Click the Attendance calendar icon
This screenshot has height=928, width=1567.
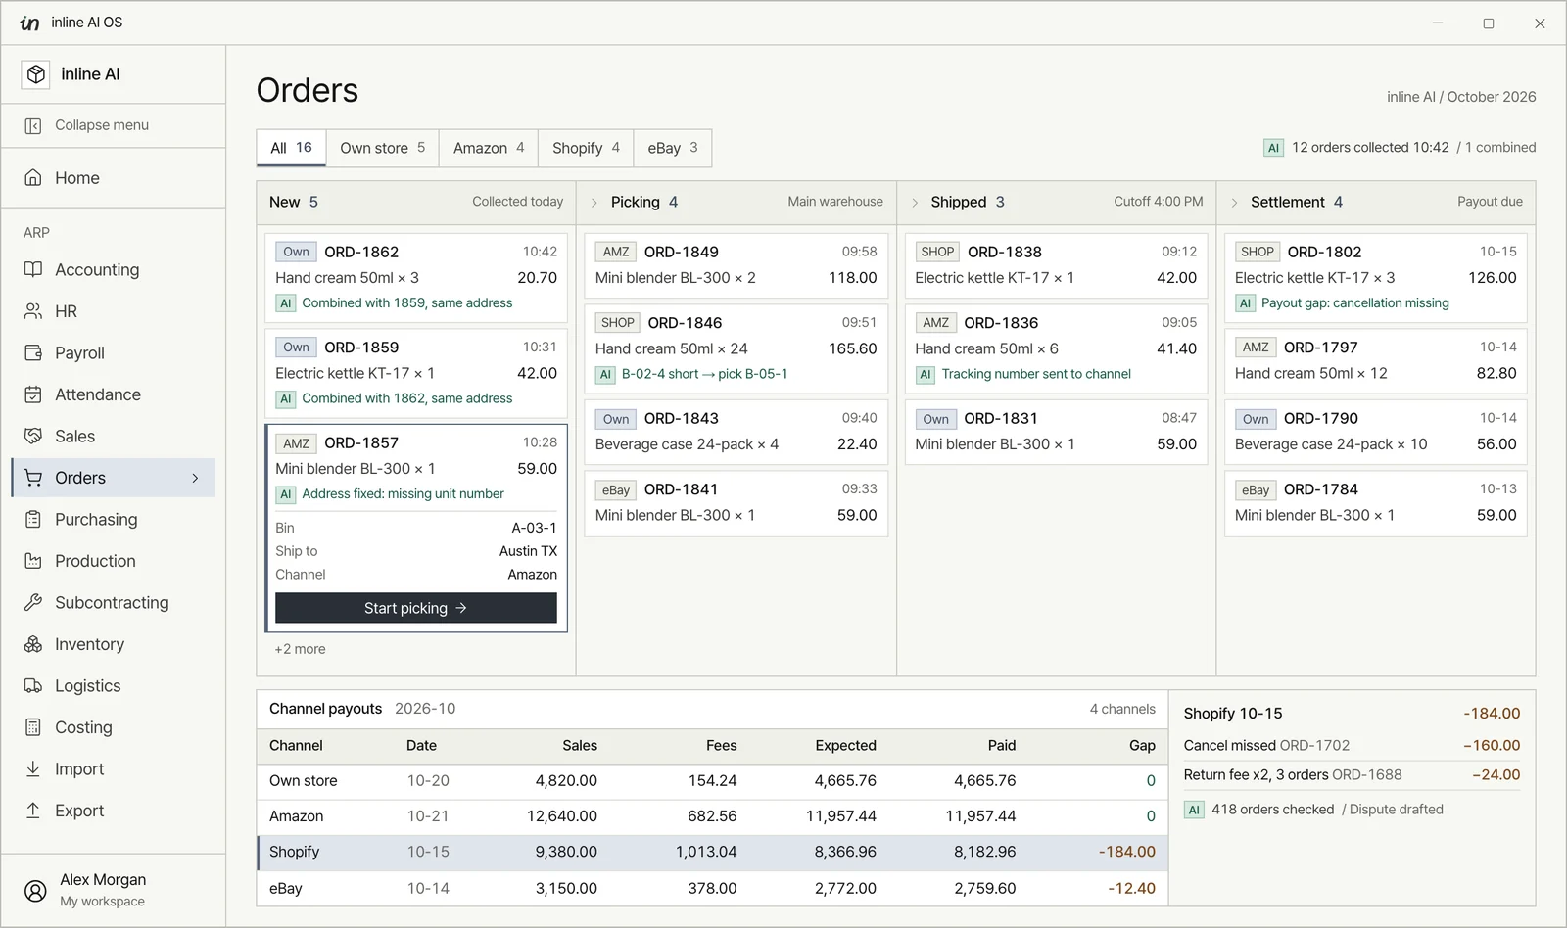(x=33, y=394)
